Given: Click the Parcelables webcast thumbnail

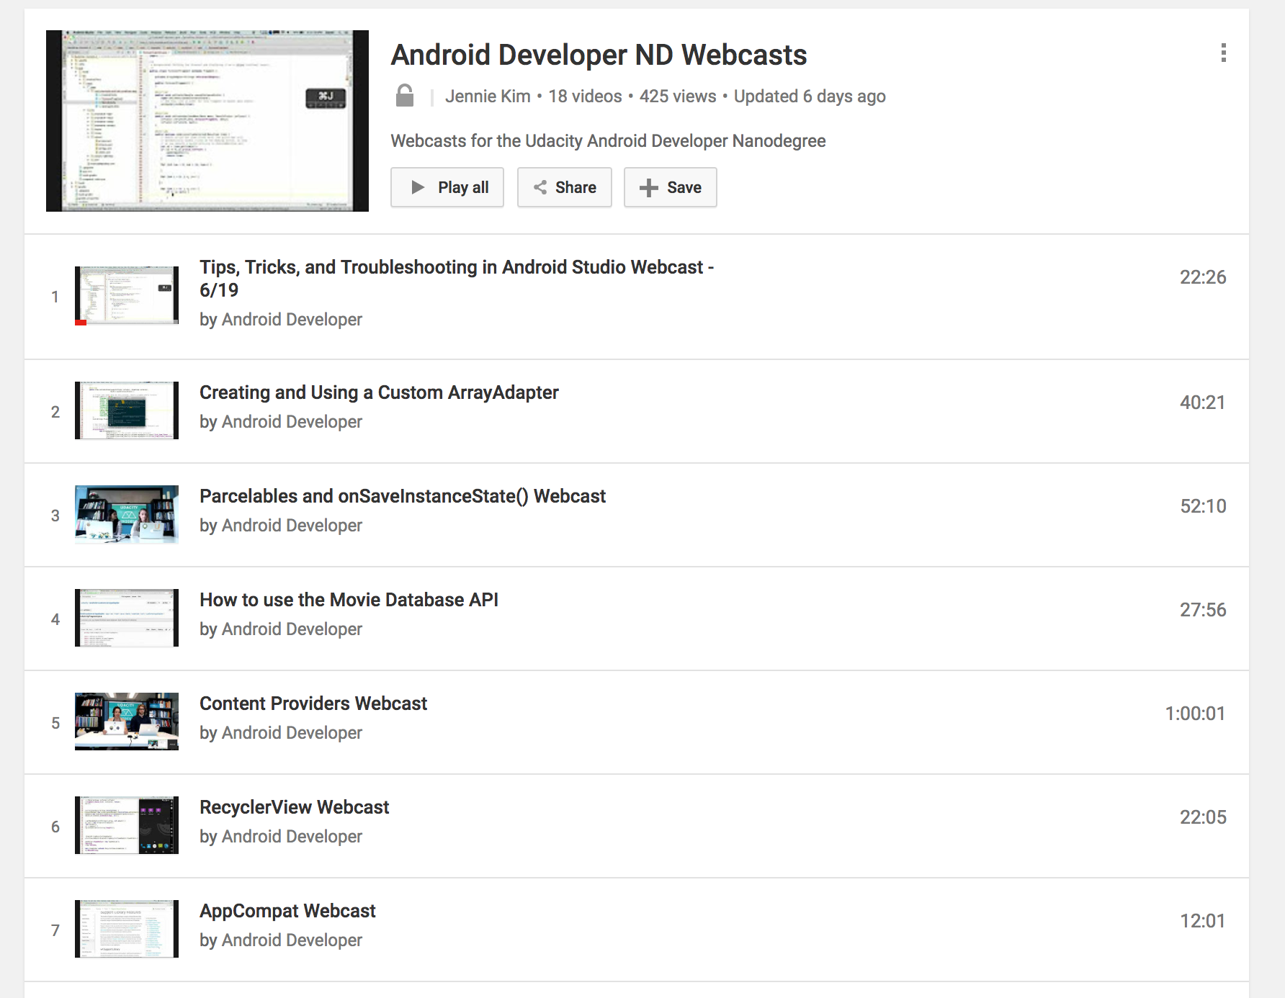Looking at the screenshot, I should (x=127, y=514).
